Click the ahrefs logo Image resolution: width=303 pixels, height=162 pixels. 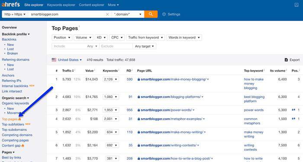(11, 4)
